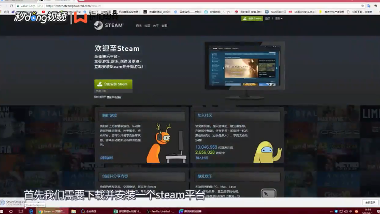Click the 登录 login link in the header
The image size is (380, 214).
point(268,19)
